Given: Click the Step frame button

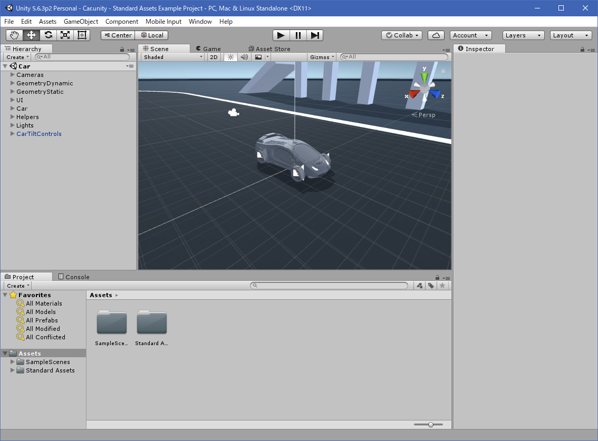Looking at the screenshot, I should pyautogui.click(x=315, y=35).
